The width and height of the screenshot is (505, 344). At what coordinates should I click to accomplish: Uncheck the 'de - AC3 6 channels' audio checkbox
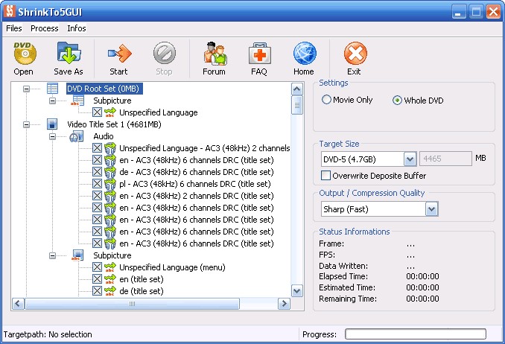coord(97,172)
